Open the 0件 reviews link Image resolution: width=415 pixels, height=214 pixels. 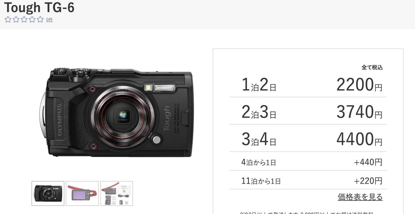pos(49,20)
